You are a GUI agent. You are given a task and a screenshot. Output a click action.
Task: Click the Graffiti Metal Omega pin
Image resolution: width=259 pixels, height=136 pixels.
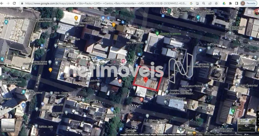click(x=55, y=19)
